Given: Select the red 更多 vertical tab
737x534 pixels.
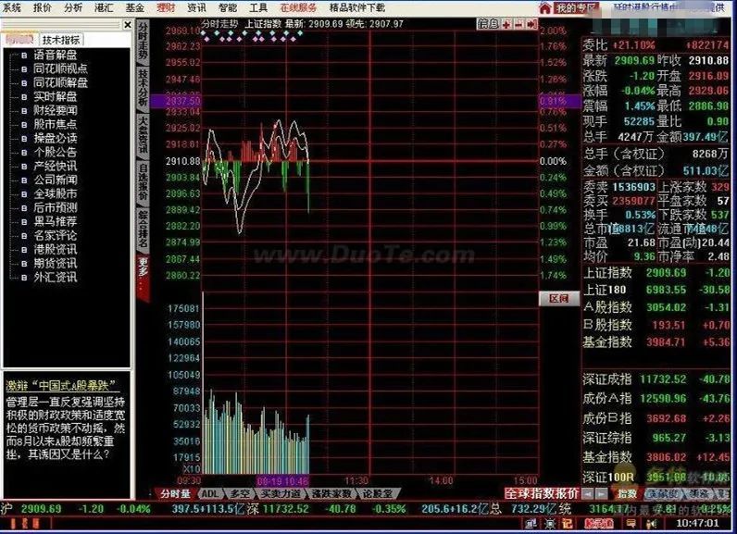Looking at the screenshot, I should point(143,276).
